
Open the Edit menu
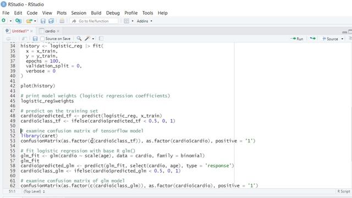tap(18, 13)
